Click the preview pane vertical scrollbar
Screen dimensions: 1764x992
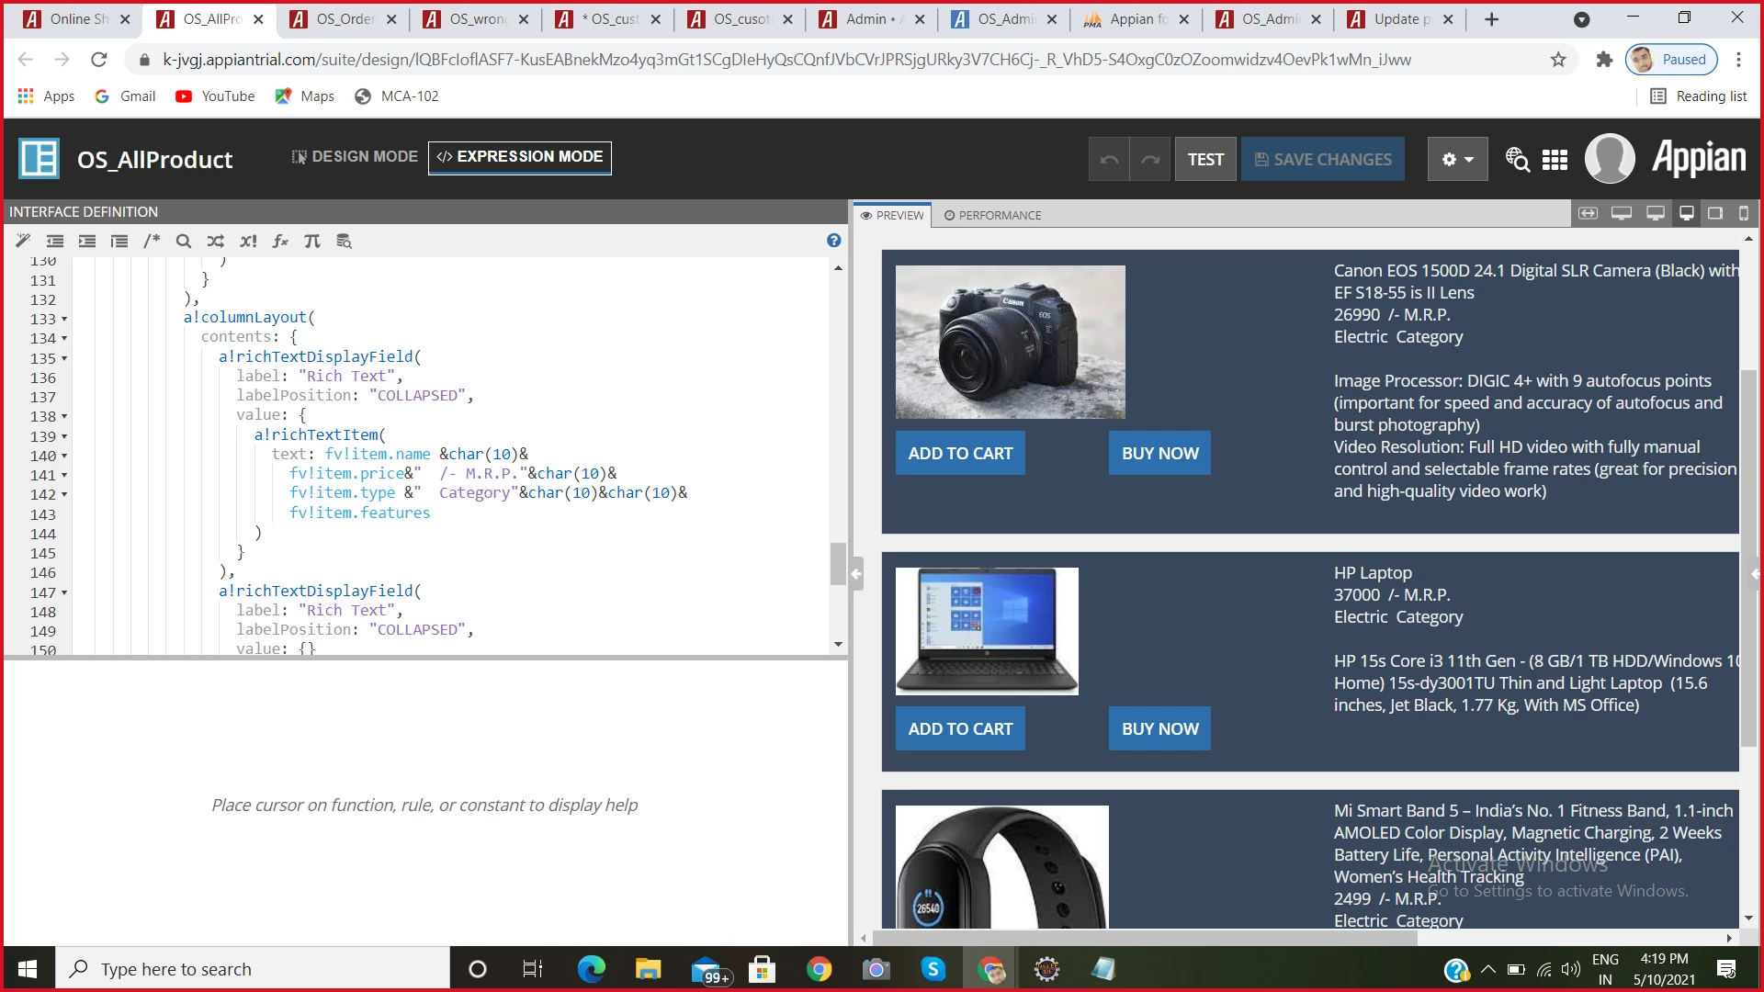1748,558
